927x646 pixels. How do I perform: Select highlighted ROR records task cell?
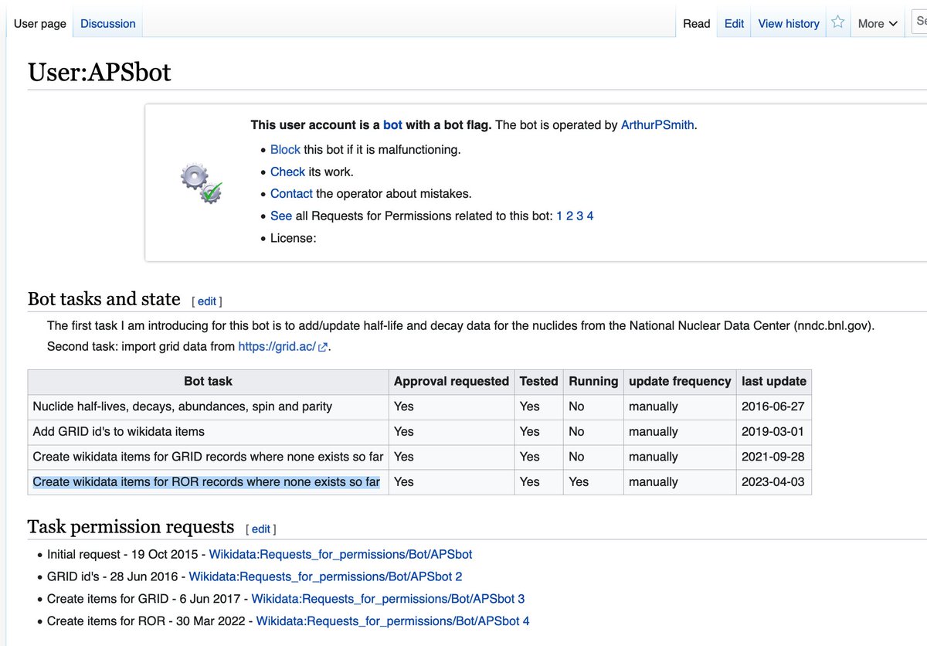click(208, 481)
